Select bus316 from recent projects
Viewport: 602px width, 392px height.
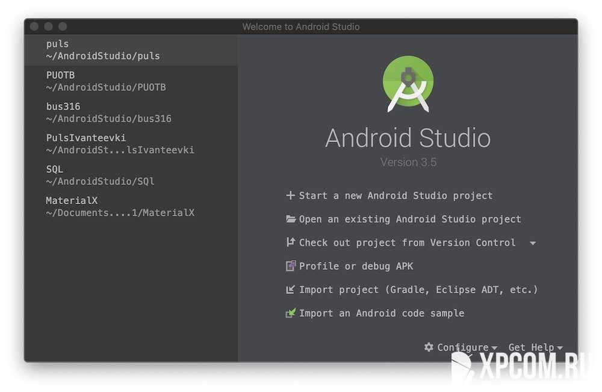coord(108,113)
